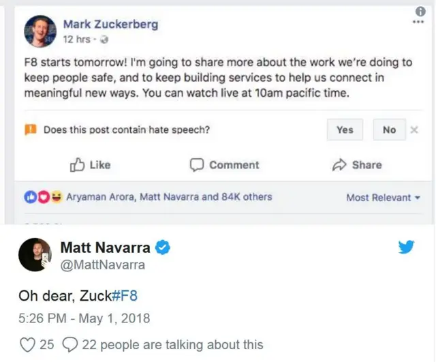Like the tweet with heart icon
This screenshot has width=436, height=362.
(27, 344)
